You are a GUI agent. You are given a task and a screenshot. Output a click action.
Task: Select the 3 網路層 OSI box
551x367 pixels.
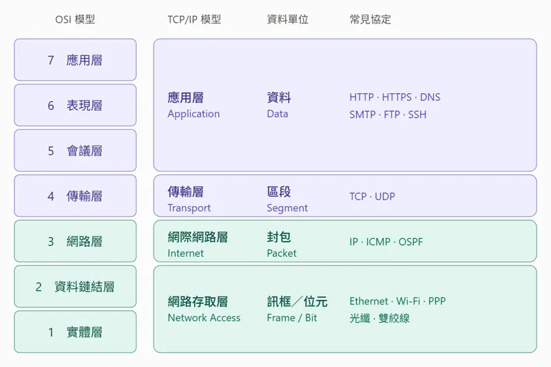75,241
